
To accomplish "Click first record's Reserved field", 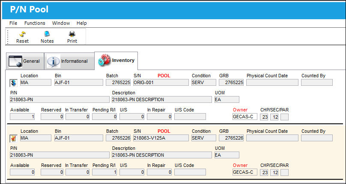I will (x=52, y=117).
